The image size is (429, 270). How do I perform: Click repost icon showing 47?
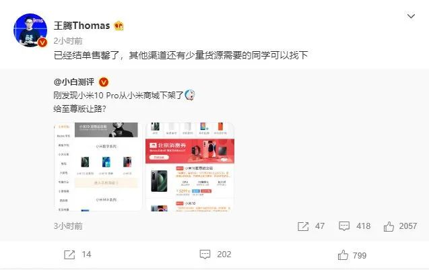[x=303, y=226]
